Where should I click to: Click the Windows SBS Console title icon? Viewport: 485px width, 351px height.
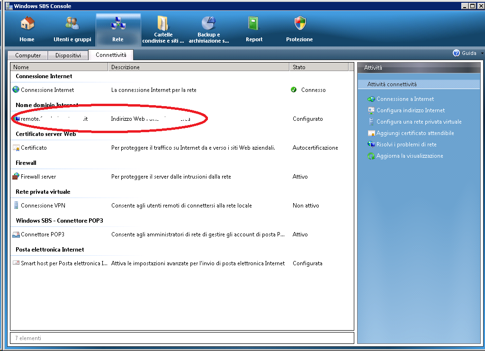pos(9,6)
